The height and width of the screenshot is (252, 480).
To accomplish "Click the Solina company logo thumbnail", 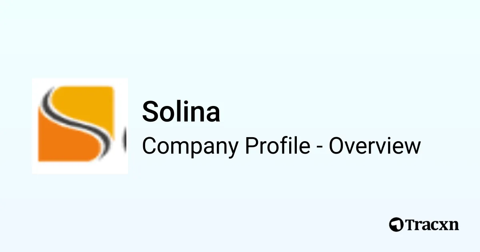I will [x=80, y=126].
